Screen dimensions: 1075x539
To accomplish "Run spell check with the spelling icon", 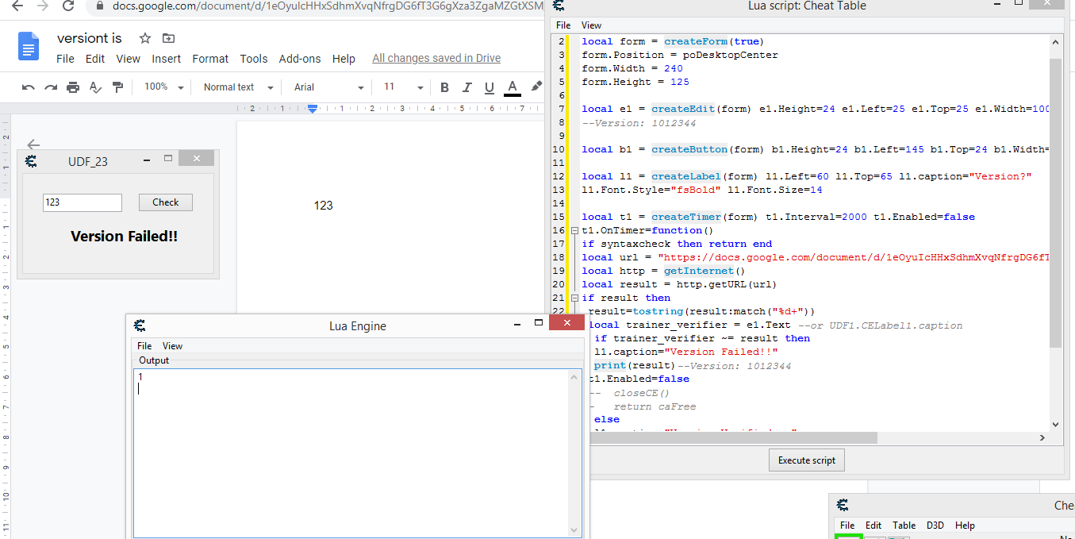I will click(95, 87).
